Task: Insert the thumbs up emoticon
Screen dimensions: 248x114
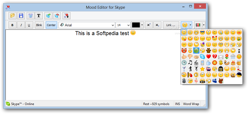Action: pos(184,56)
